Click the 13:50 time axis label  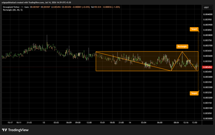tap(194, 123)
